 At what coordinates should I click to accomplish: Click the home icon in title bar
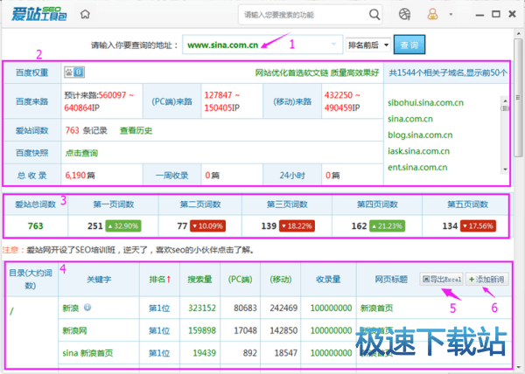point(85,15)
